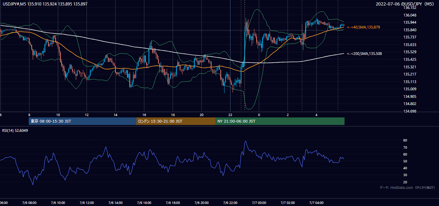This screenshot has width=439, height=206.
Task: Click the hour 16 label under price chart
Action: [144, 115]
